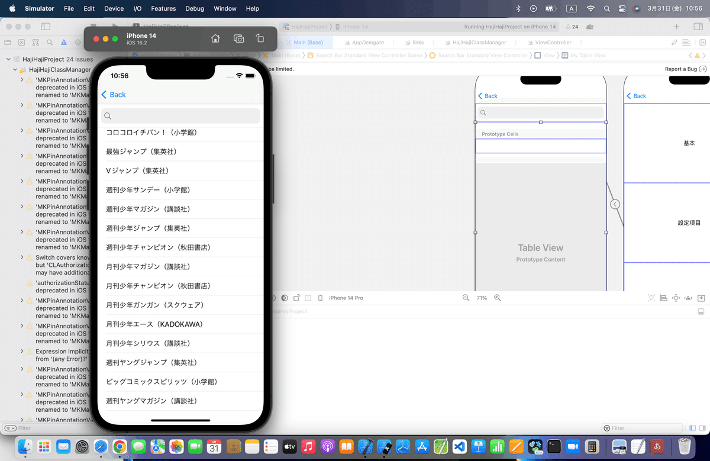This screenshot has height=461, width=710.
Task: Click Back in the right storyboard scene
Action: pos(637,96)
